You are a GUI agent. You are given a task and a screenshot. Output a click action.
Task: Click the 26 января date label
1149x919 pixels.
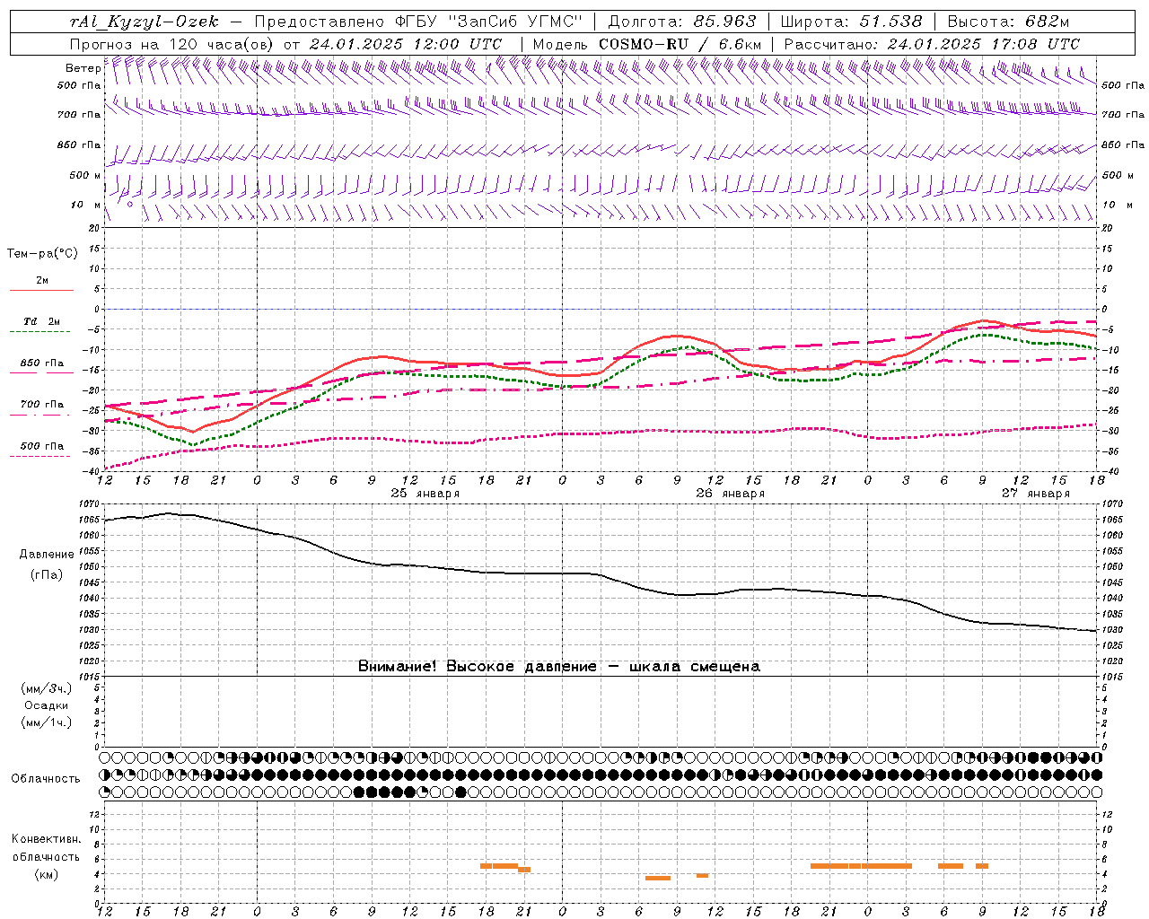pyautogui.click(x=731, y=494)
